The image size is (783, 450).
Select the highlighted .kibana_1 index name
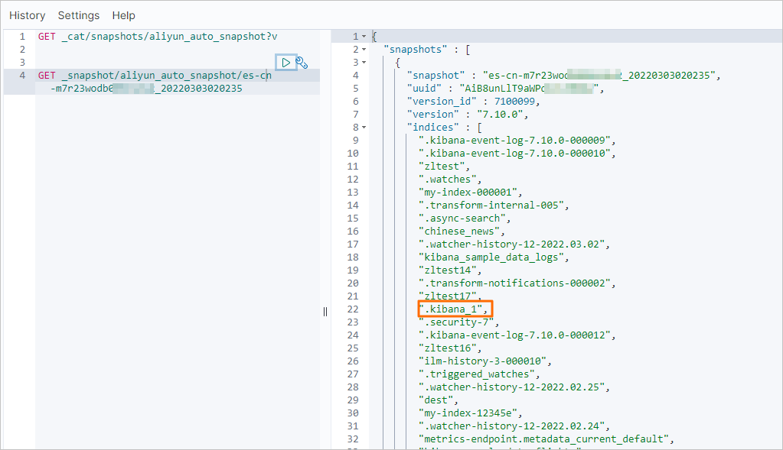[454, 309]
